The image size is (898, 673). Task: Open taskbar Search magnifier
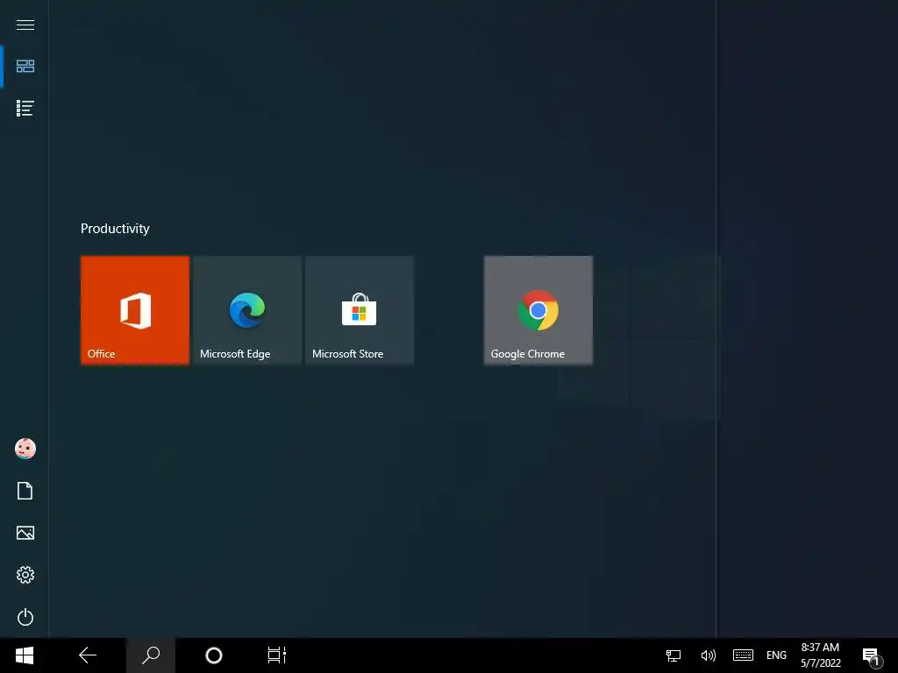coord(151,655)
